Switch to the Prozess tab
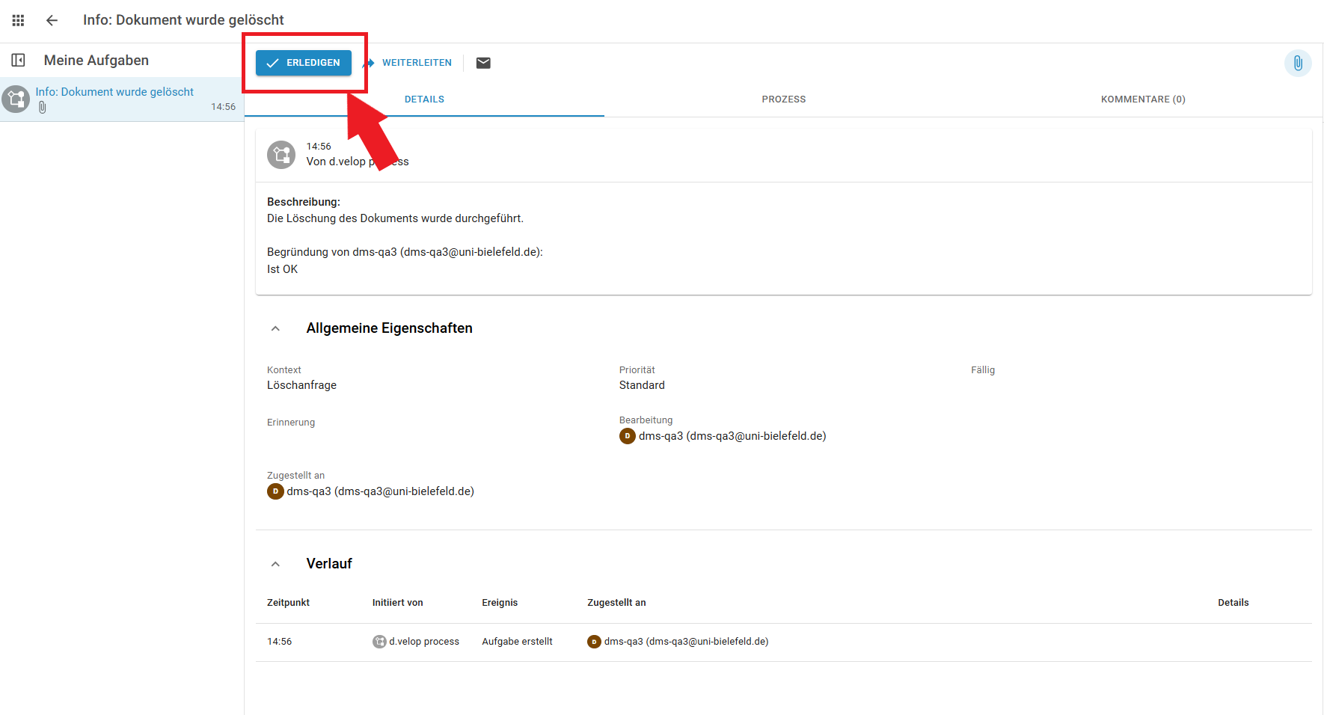Screen dimensions: 1324x715 pyautogui.click(x=783, y=99)
